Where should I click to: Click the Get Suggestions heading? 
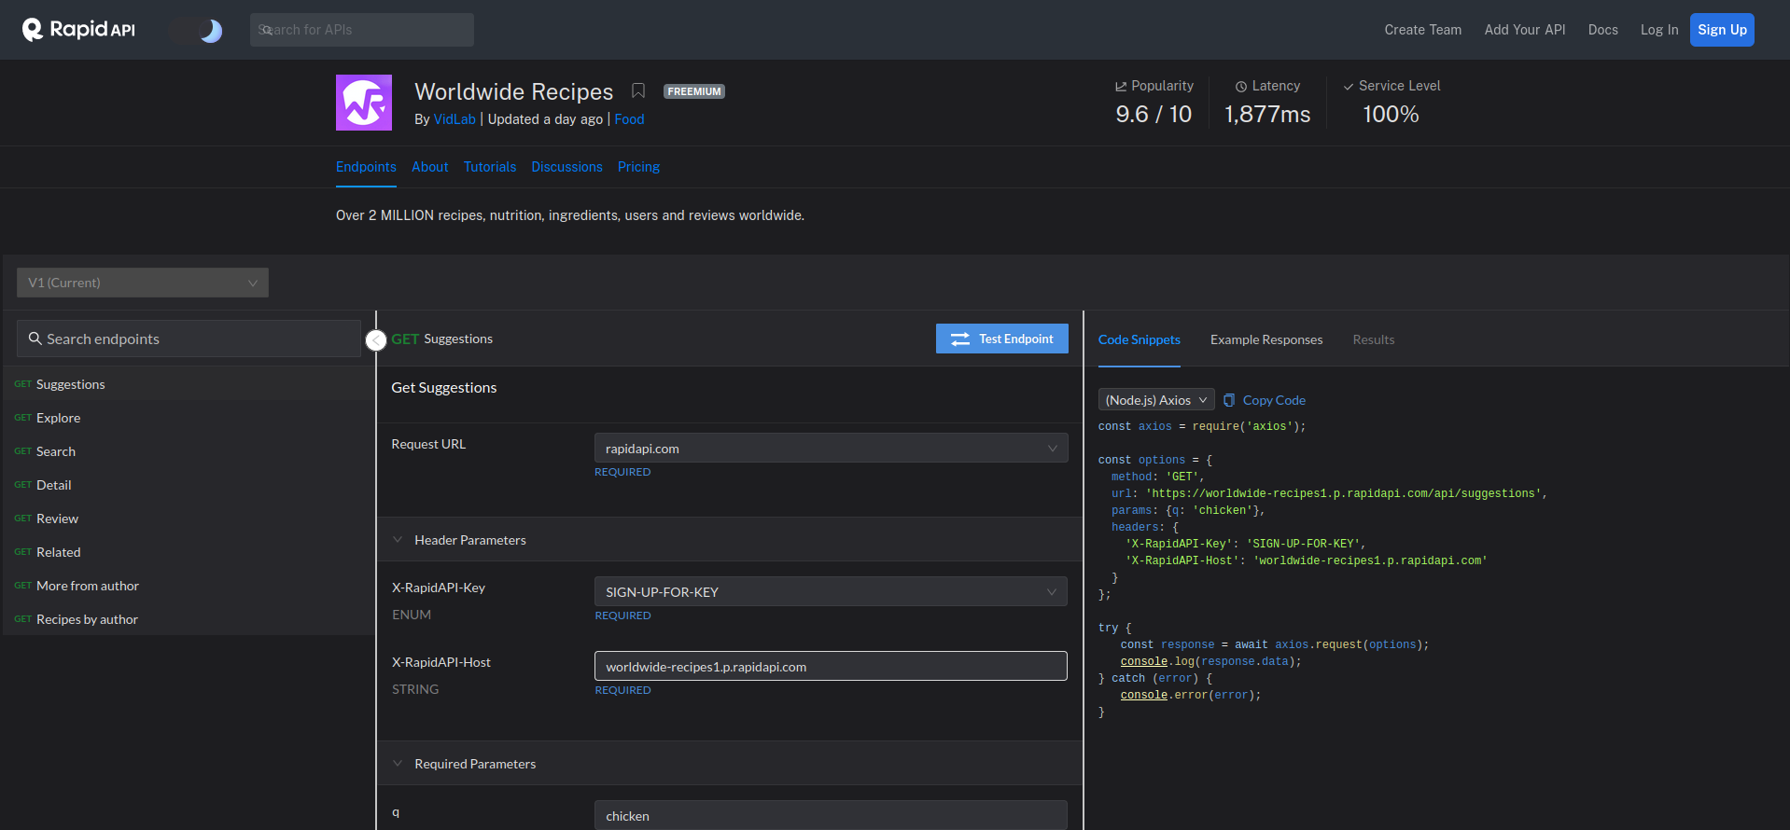(444, 387)
